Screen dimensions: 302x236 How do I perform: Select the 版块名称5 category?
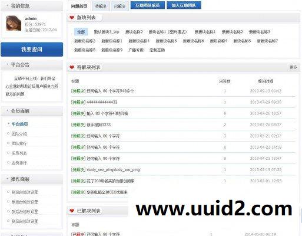coord(242,41)
